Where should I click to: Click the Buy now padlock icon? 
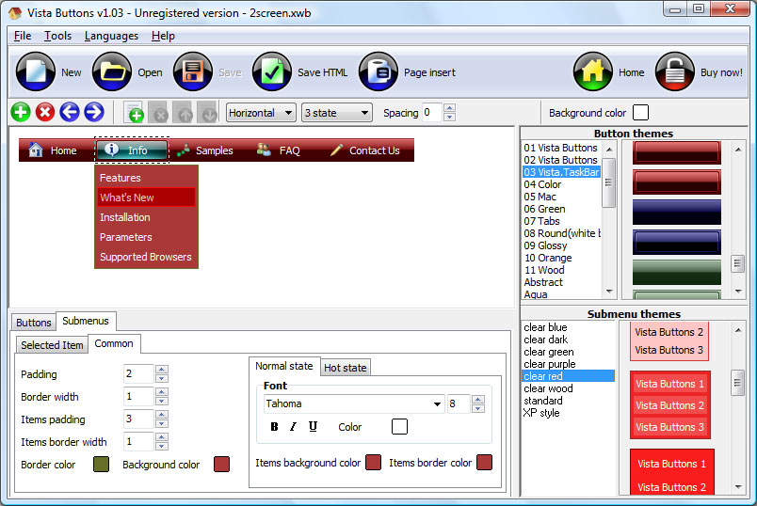tap(674, 71)
